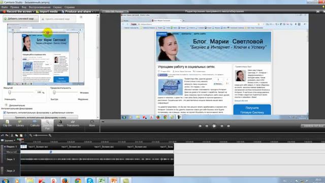
Task: Open the Файл menu
Action: [x=5, y=7]
